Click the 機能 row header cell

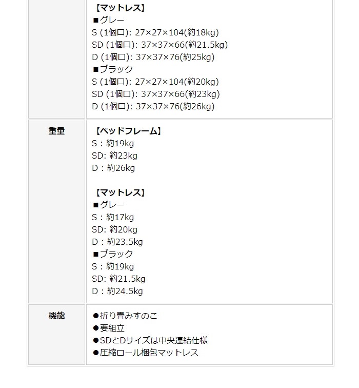click(x=56, y=335)
